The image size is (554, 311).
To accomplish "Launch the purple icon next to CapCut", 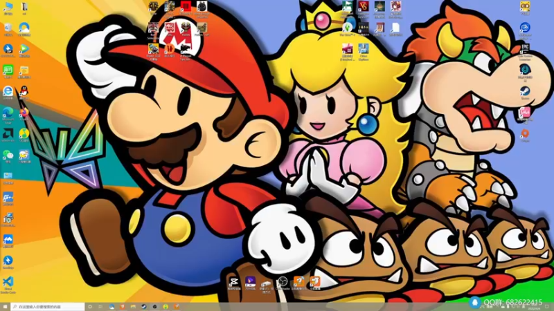I will pyautogui.click(x=250, y=282).
